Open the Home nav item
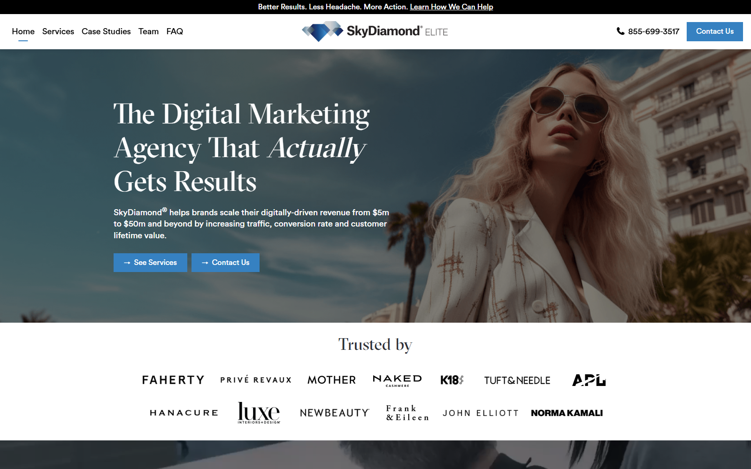Viewport: 751px width, 469px height. click(23, 31)
